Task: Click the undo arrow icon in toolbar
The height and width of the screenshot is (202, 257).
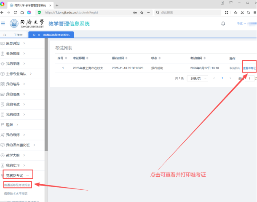Action: [x=249, y=13]
